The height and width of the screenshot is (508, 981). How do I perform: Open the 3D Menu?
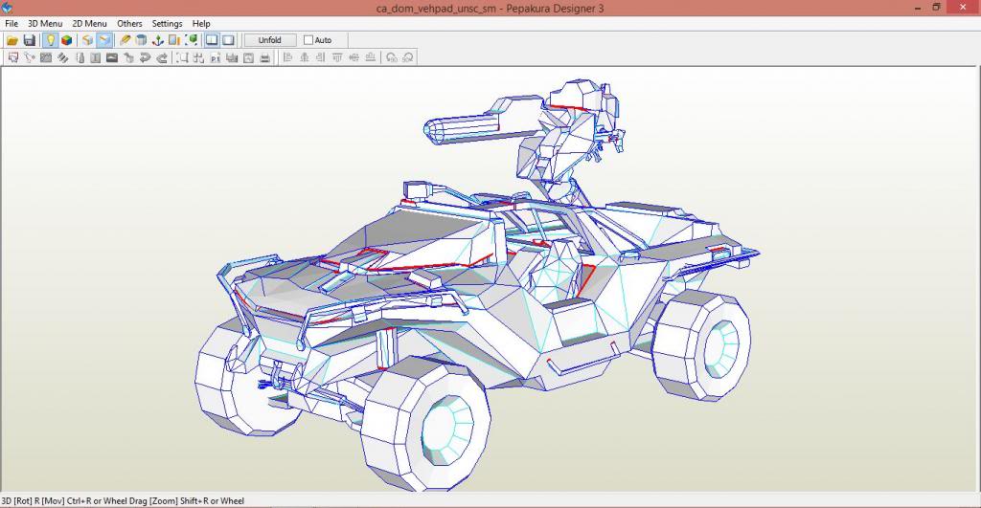pyautogui.click(x=45, y=23)
